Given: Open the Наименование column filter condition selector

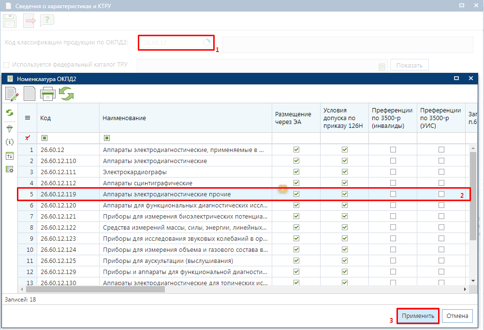Looking at the screenshot, I should point(107,137).
